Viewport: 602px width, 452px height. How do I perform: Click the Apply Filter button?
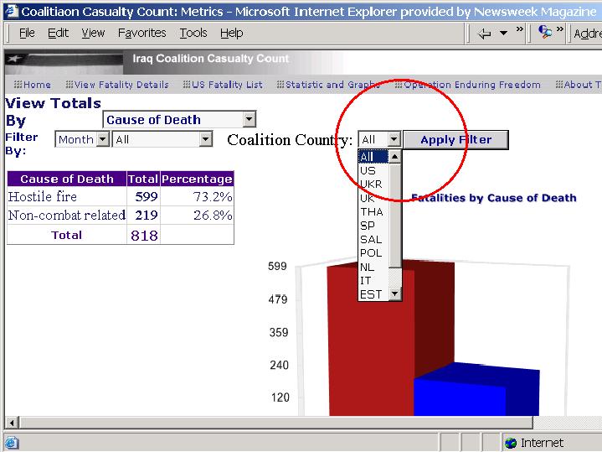(455, 140)
